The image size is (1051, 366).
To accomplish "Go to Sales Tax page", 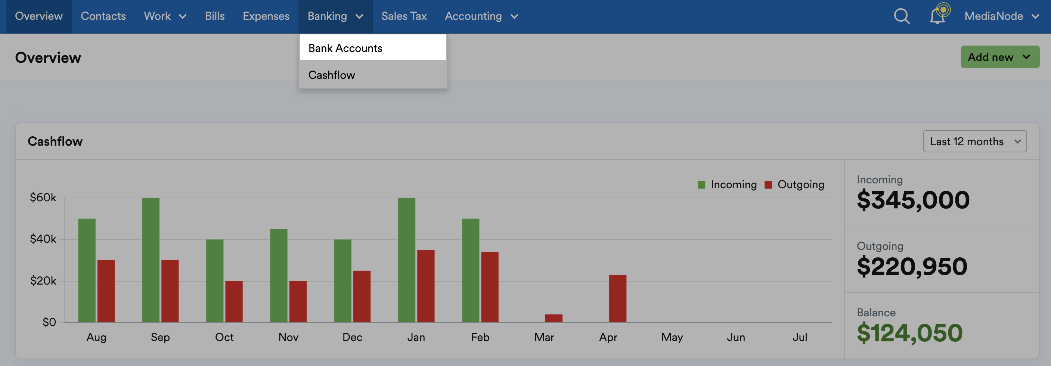I will point(404,16).
